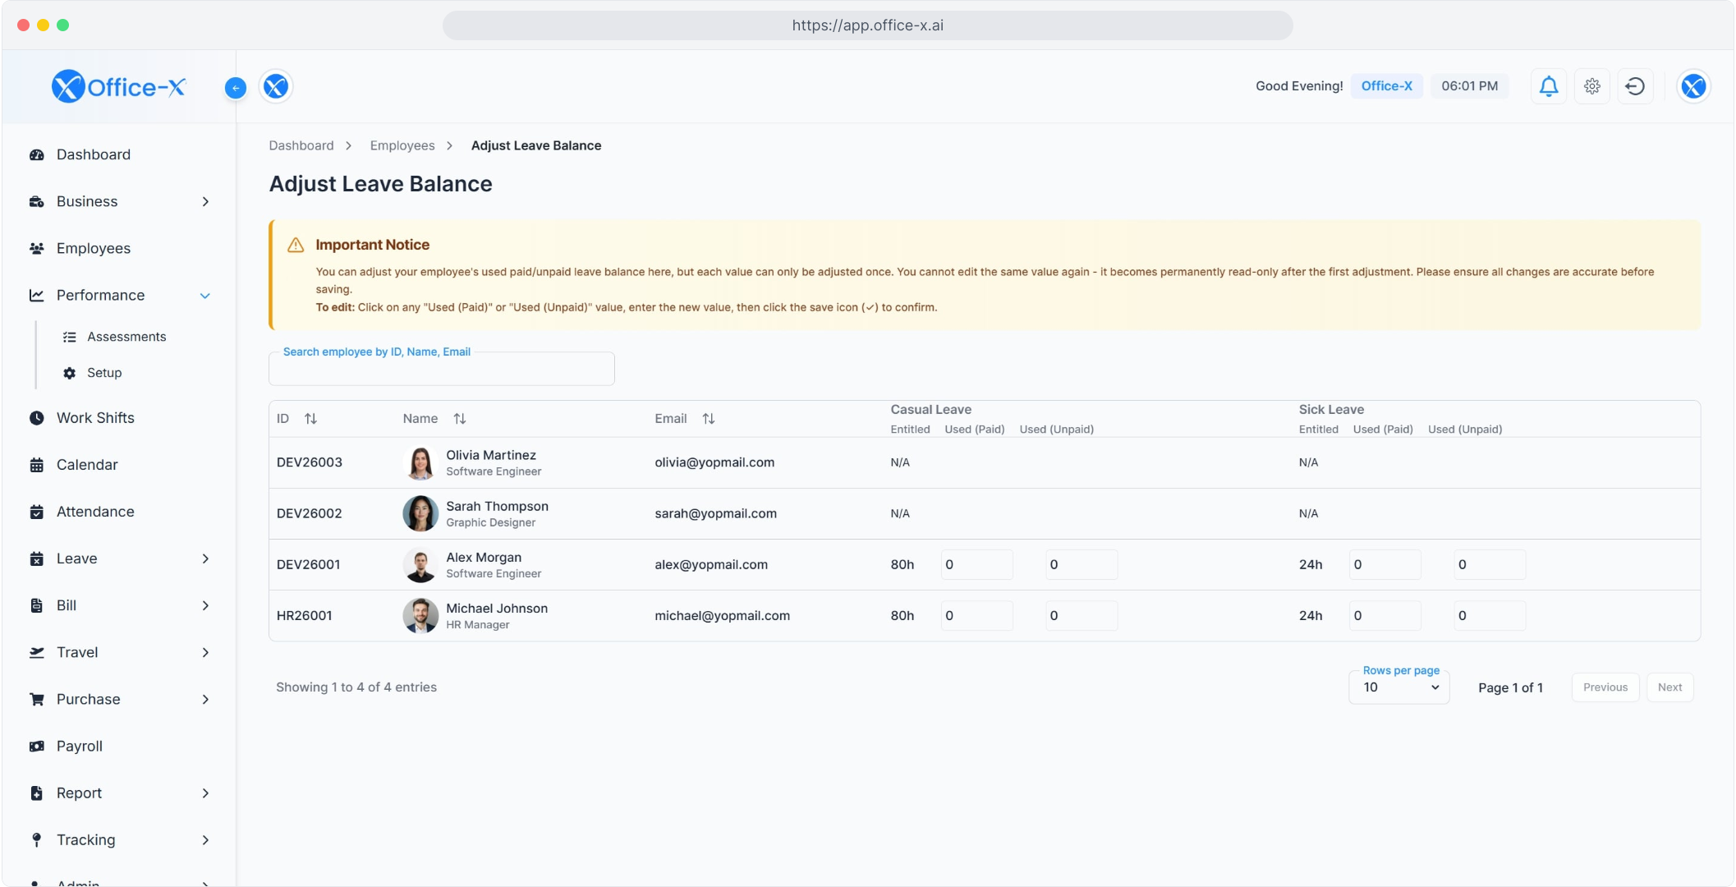1736x887 pixels.
Task: Collapse the Performance menu chevron
Action: click(x=205, y=296)
